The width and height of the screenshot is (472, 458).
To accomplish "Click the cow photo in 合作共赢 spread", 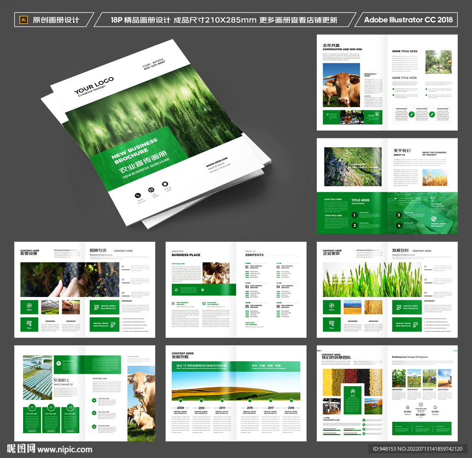I will (342, 85).
